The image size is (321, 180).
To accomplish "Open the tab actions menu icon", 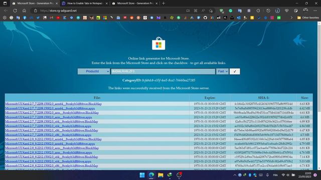I will pyautogui.click(x=5, y=3).
